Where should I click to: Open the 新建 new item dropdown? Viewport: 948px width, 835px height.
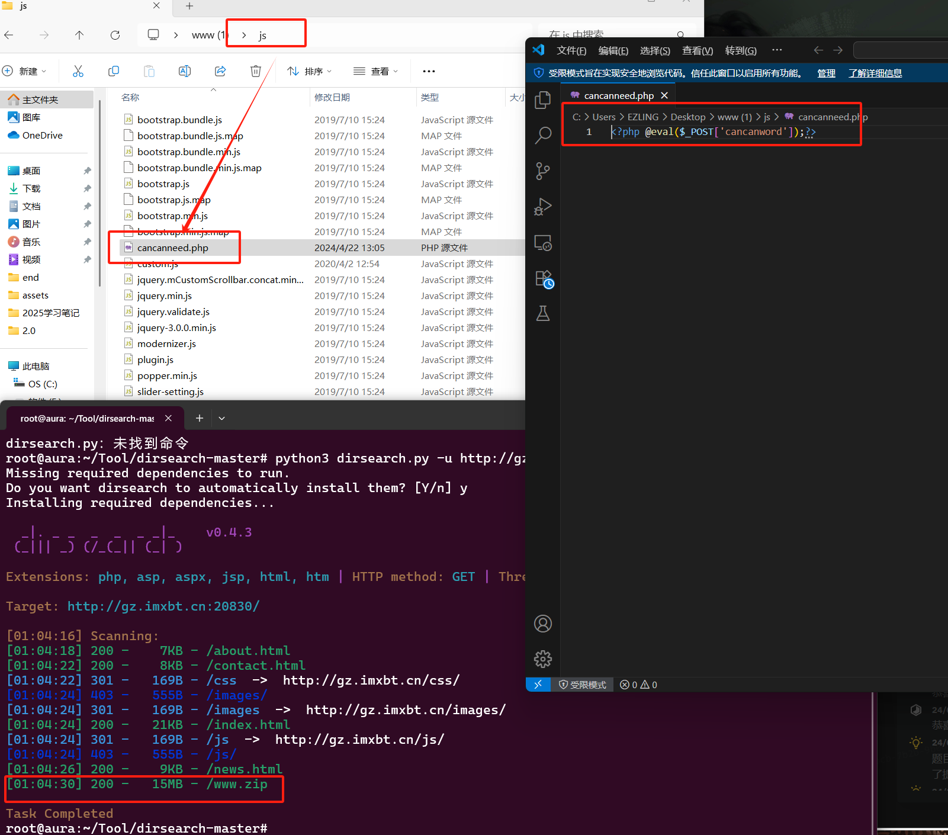[x=25, y=71]
